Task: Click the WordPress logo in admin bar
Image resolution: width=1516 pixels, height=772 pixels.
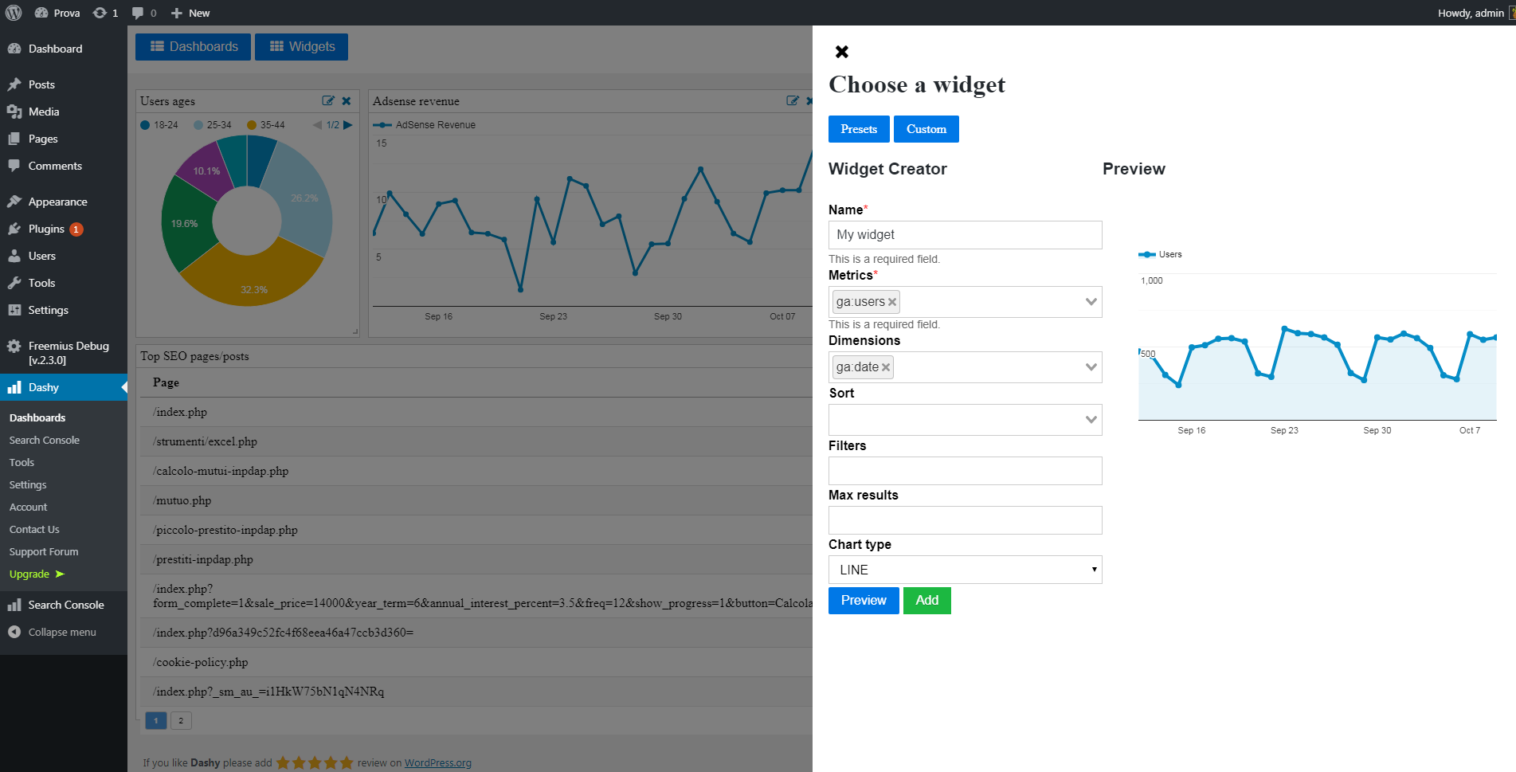Action: coord(14,13)
